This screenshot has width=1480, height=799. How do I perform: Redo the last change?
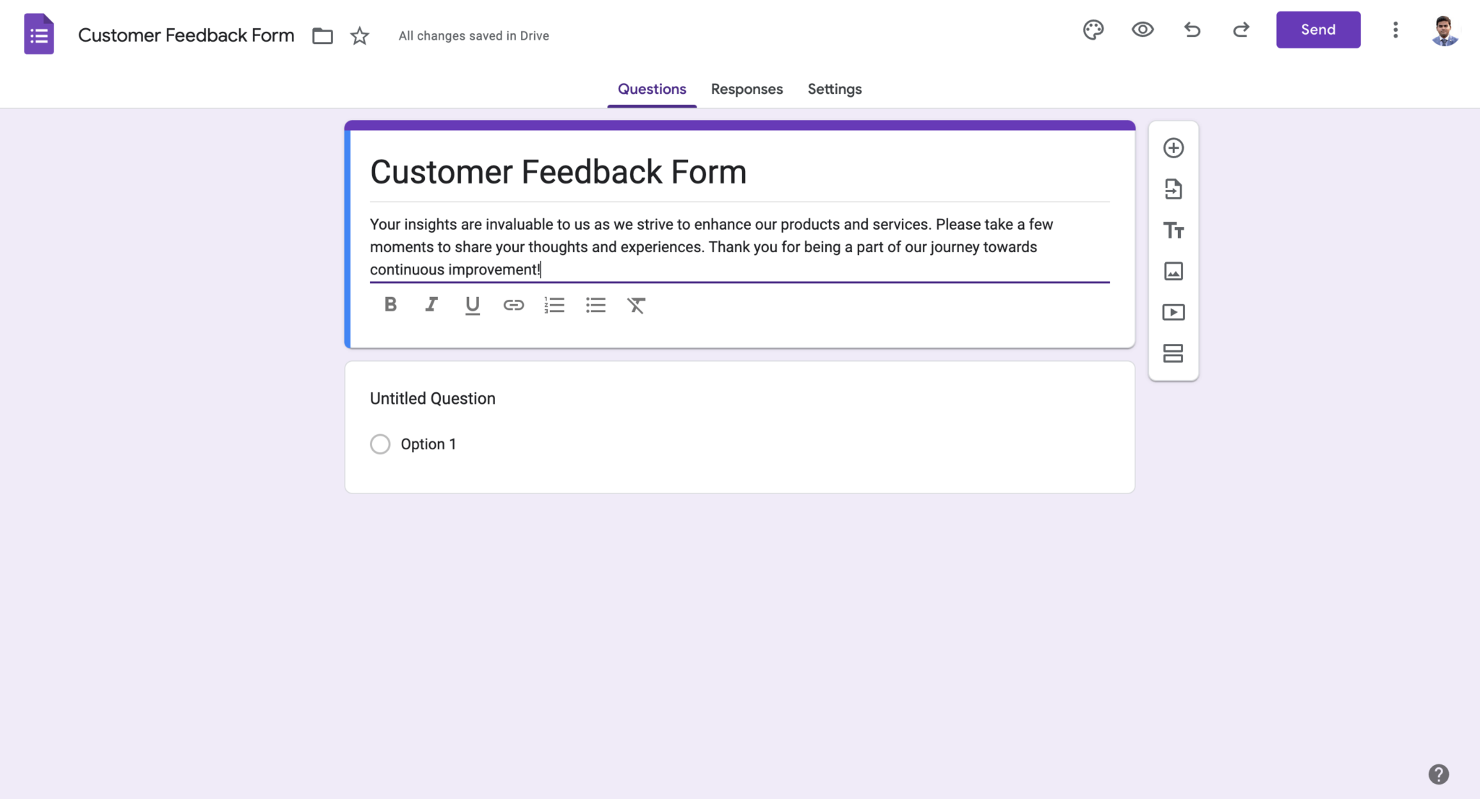1241,30
